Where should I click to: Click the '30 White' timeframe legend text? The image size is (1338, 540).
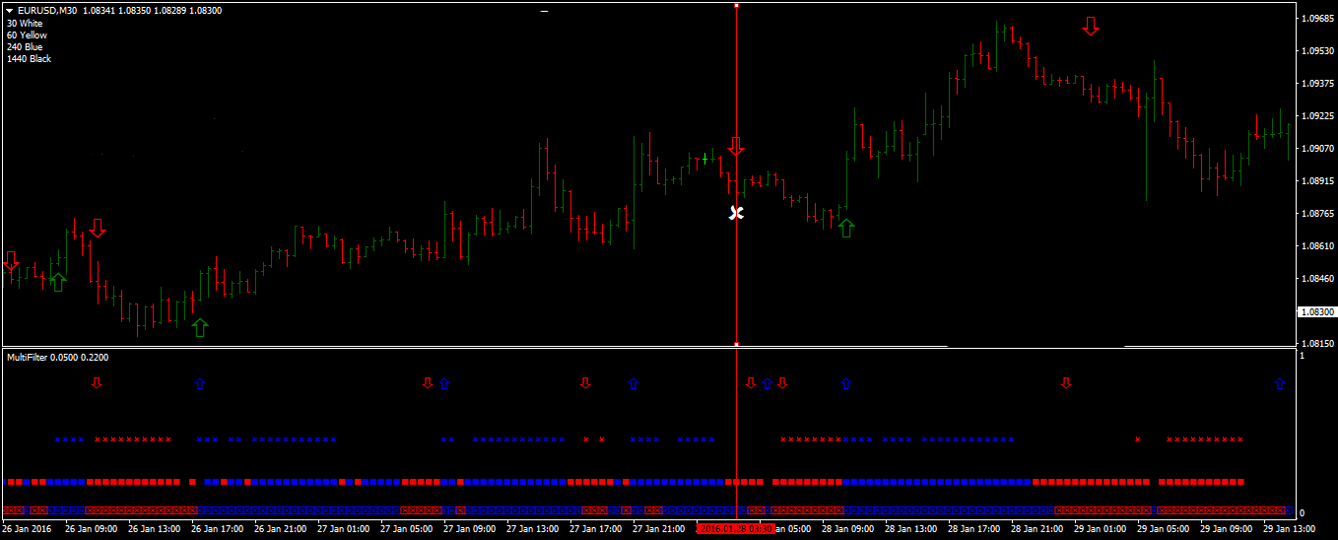tap(25, 24)
